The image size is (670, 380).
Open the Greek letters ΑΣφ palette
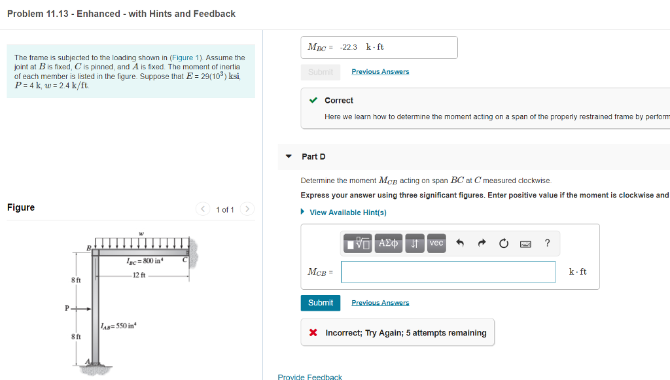coord(387,243)
